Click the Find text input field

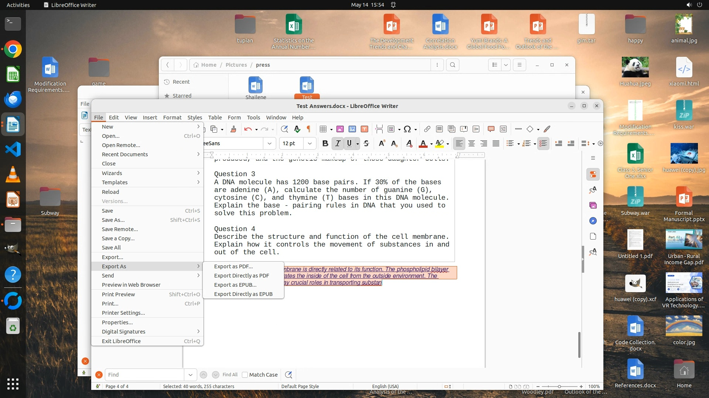tap(144, 375)
